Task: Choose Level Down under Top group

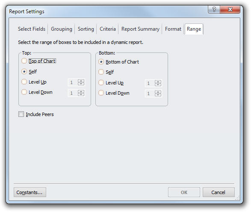Action: pyautogui.click(x=24, y=92)
